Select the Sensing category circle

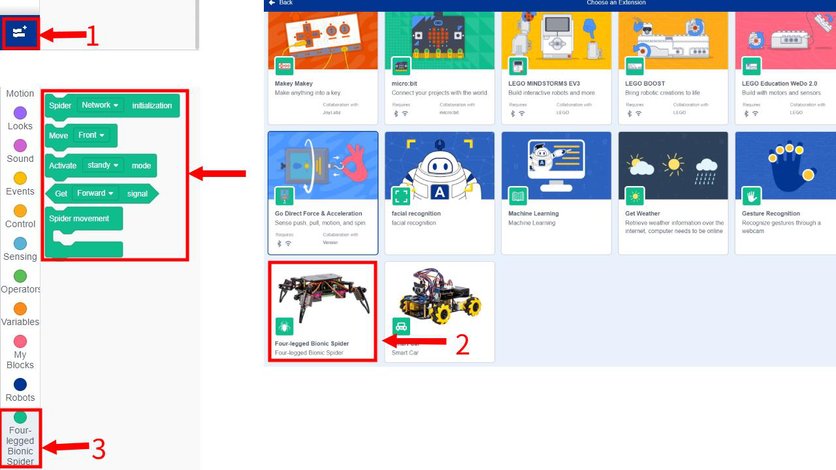(20, 243)
